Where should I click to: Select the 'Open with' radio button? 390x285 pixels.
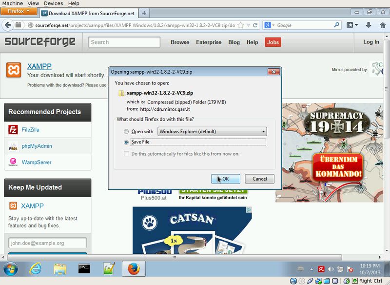(127, 132)
